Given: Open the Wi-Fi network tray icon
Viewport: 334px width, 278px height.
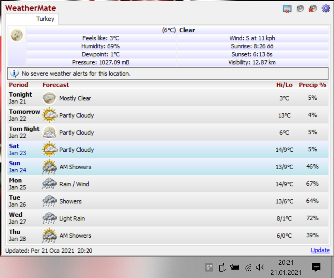Looking at the screenshot, I should coord(248,268).
